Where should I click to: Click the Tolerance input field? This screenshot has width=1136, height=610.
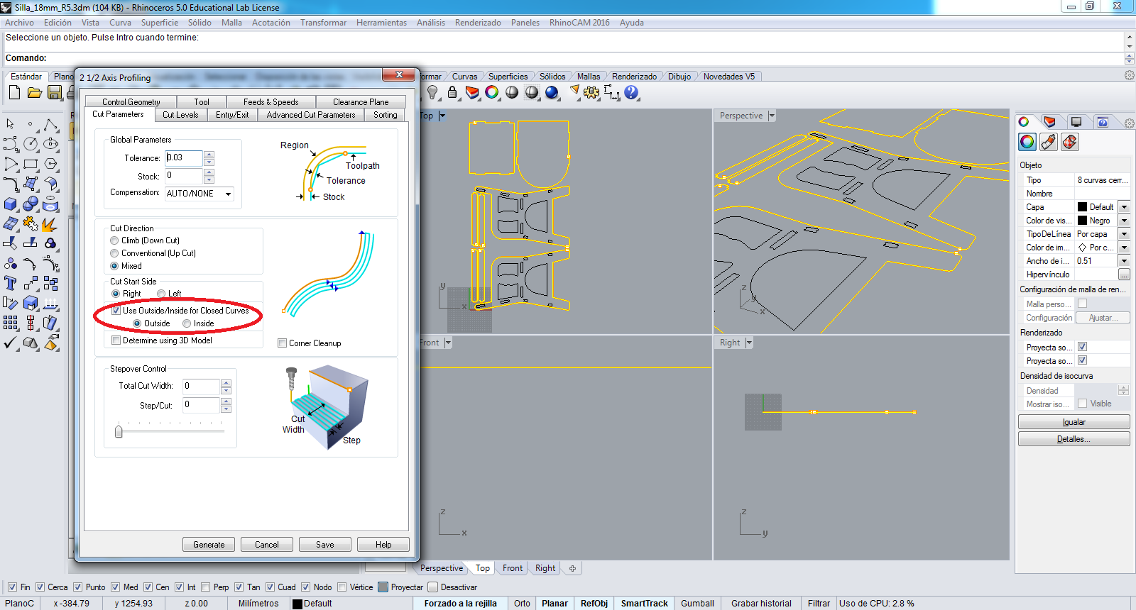click(x=184, y=157)
